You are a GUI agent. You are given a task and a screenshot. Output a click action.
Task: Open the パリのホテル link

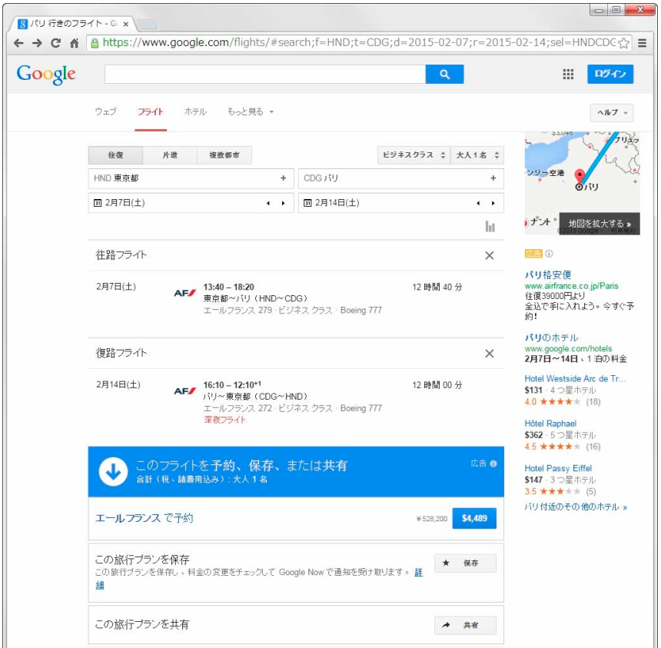coord(551,337)
